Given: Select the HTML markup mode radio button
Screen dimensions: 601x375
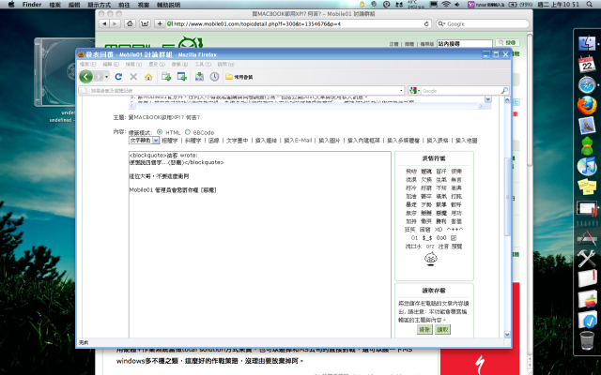Looking at the screenshot, I should click(x=160, y=132).
